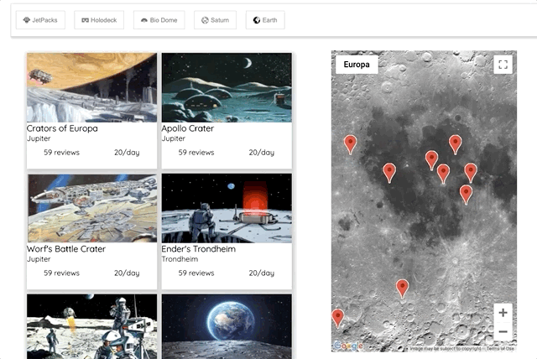Viewport: 537px width, 359px height.
Task: Click the leftmost map pin near the map's left edge
Action: 351,144
